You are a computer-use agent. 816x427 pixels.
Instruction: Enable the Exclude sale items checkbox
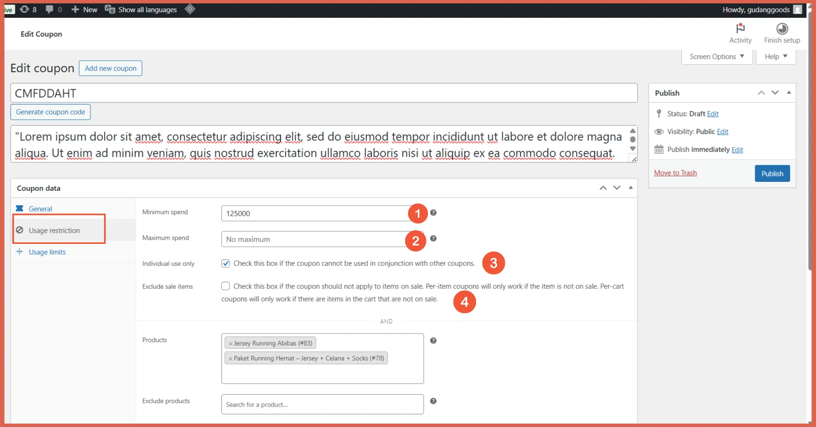pos(226,286)
